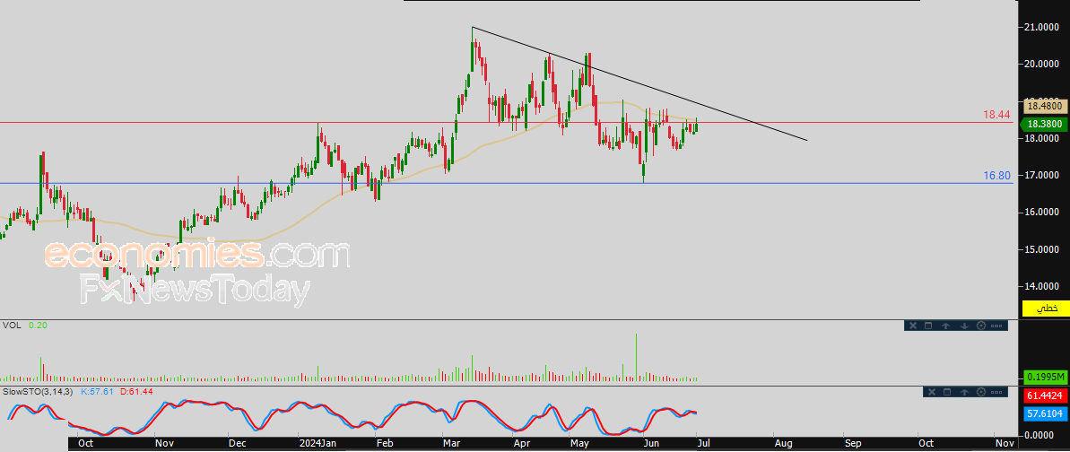Click the SlowSTO(3,14,3) indicator label
The image size is (1070, 452).
[x=39, y=392]
